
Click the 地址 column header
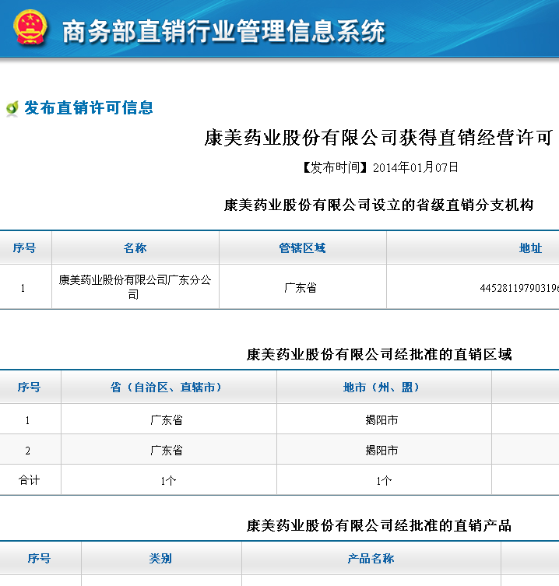click(530, 248)
